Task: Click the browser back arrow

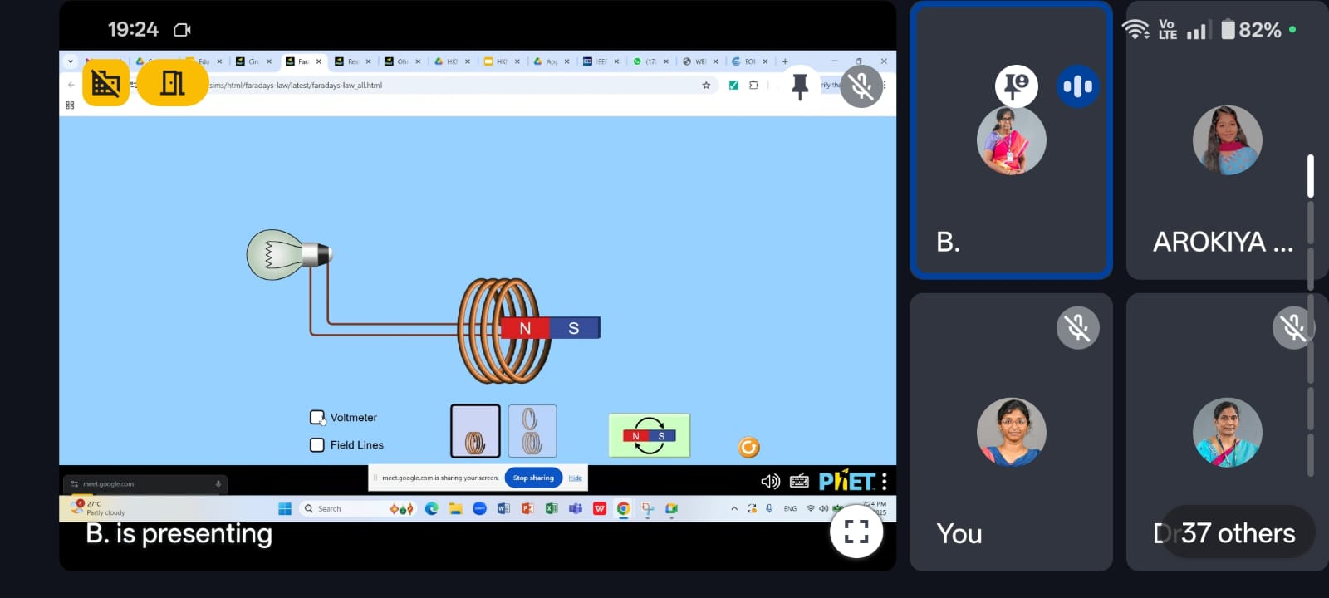Action: click(71, 85)
